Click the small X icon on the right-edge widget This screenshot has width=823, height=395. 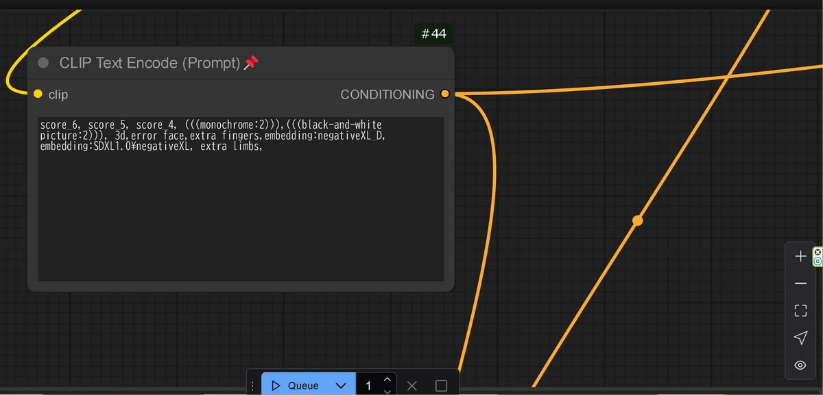click(818, 253)
